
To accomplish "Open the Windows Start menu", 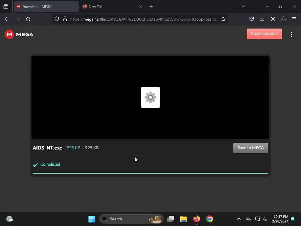I will tap(92, 219).
